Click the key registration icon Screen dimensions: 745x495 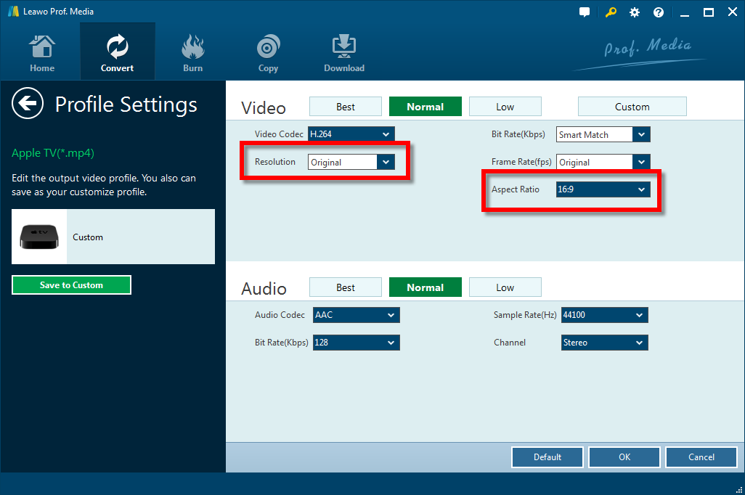[x=611, y=12]
